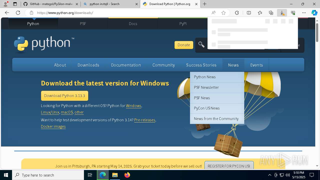320x180 pixels.
Task: Close the GitHub PySilon tab
Action: click(x=77, y=4)
